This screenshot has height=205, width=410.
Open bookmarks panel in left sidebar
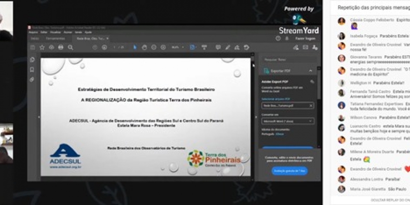[32, 70]
